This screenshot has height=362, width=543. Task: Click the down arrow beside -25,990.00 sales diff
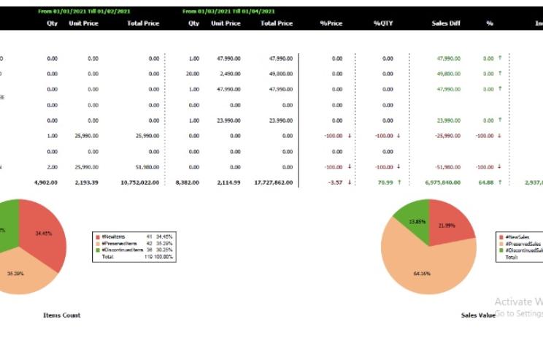499,136
